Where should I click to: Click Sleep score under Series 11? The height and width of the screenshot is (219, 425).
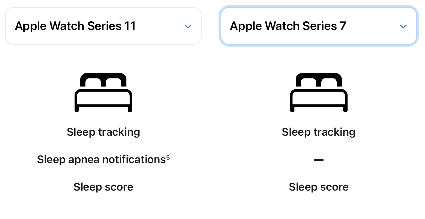tap(103, 187)
